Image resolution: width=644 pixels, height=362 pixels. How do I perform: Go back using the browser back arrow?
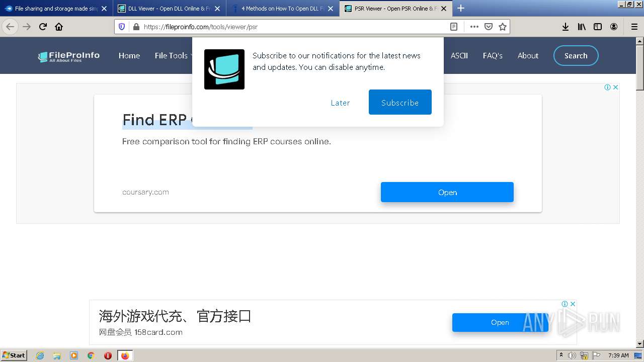10,27
